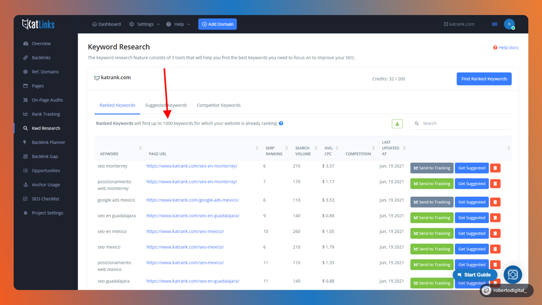
Task: Open Dashboard from the top menu
Action: pyautogui.click(x=107, y=24)
